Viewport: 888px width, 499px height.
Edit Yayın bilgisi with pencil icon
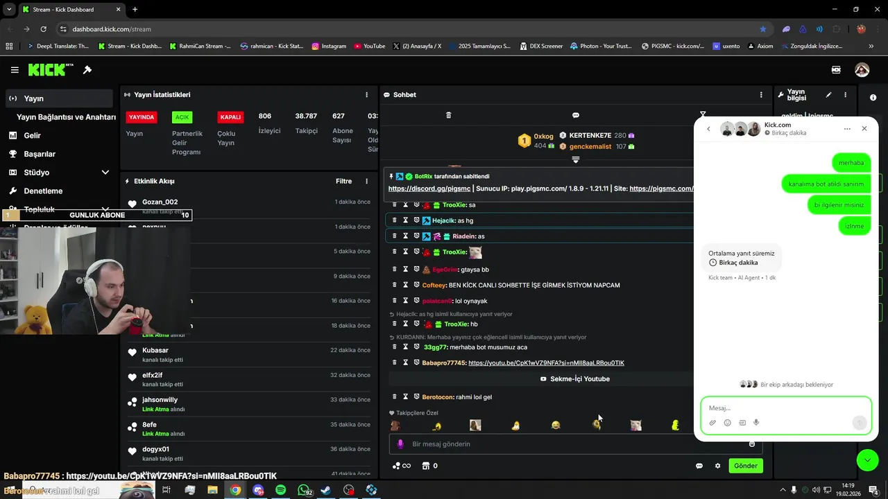click(828, 95)
